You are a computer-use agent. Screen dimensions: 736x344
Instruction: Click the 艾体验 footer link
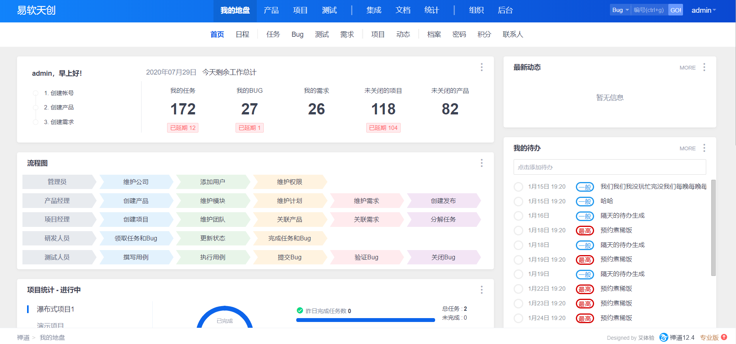point(646,338)
